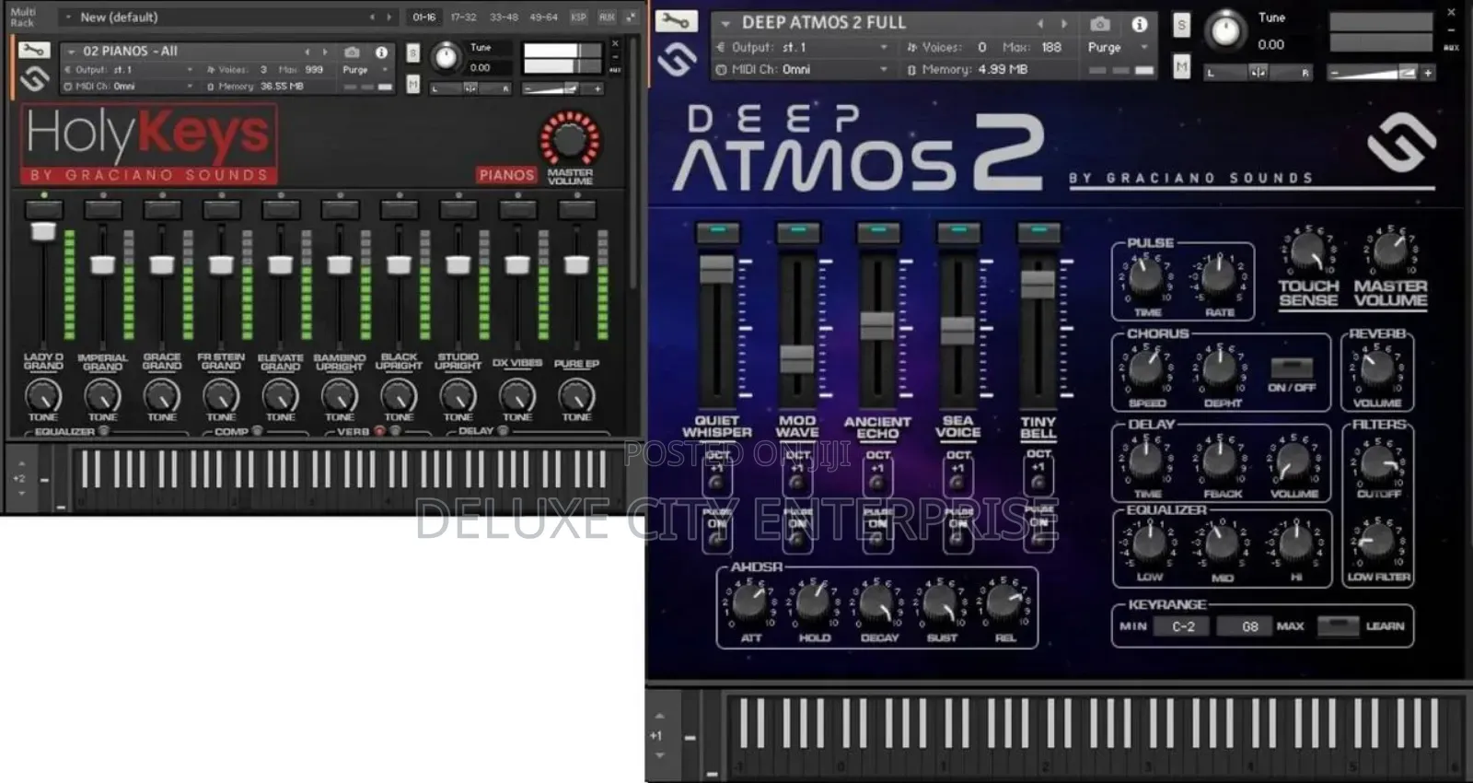This screenshot has width=1473, height=783.
Task: Click the camera snapshot icon in Deep Atmos 2
Action: pyautogui.click(x=1100, y=24)
